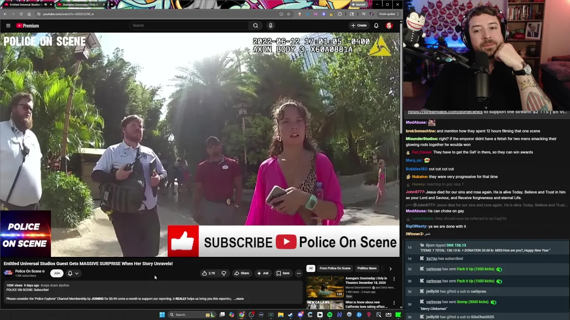Viewport: 570px width, 320px height.
Task: Open the browser extensions puzzle icon
Action: (x=340, y=14)
